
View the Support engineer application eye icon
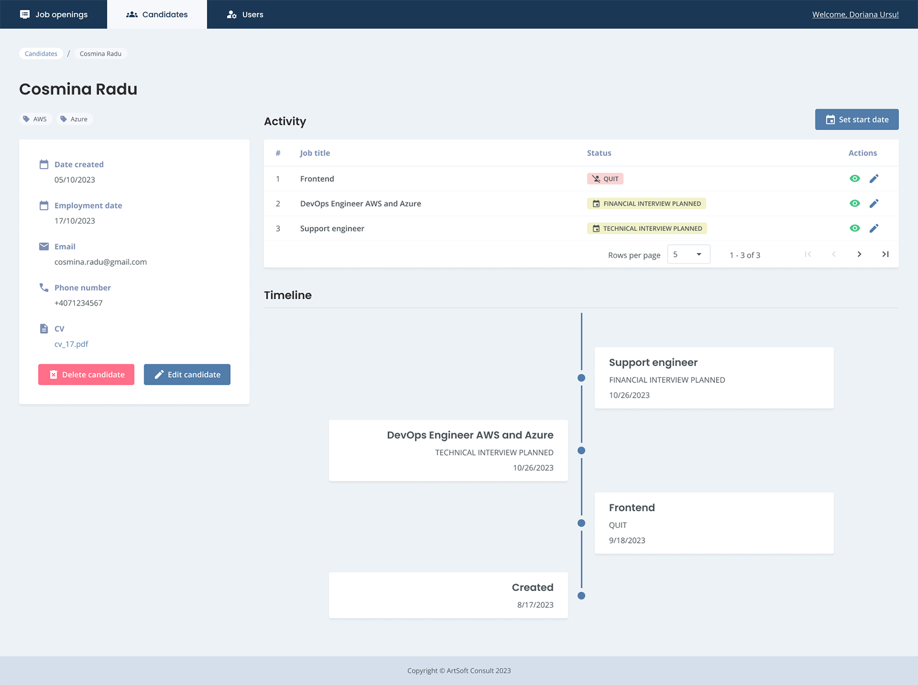[854, 228]
